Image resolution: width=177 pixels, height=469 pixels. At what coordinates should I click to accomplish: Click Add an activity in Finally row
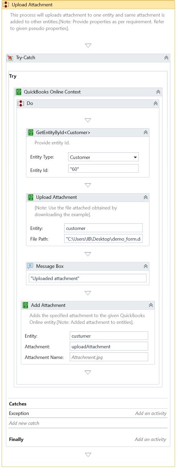(150, 439)
